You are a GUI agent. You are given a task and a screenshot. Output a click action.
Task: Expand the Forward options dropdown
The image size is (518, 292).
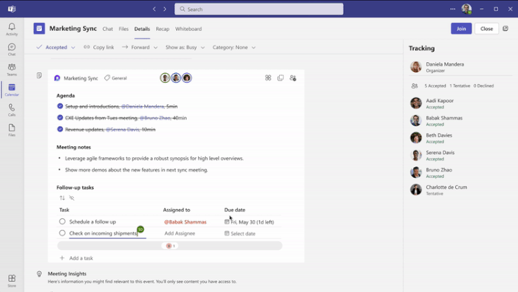click(155, 48)
